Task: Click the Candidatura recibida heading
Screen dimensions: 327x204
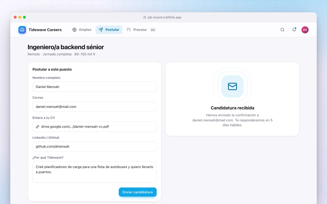Action: click(x=232, y=108)
